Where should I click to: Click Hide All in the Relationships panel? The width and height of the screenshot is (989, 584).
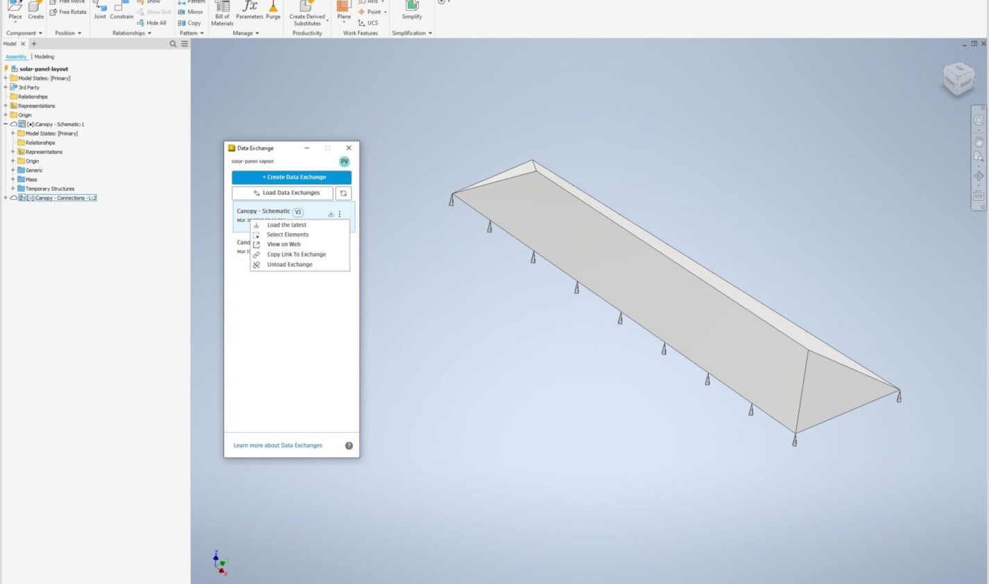[152, 23]
